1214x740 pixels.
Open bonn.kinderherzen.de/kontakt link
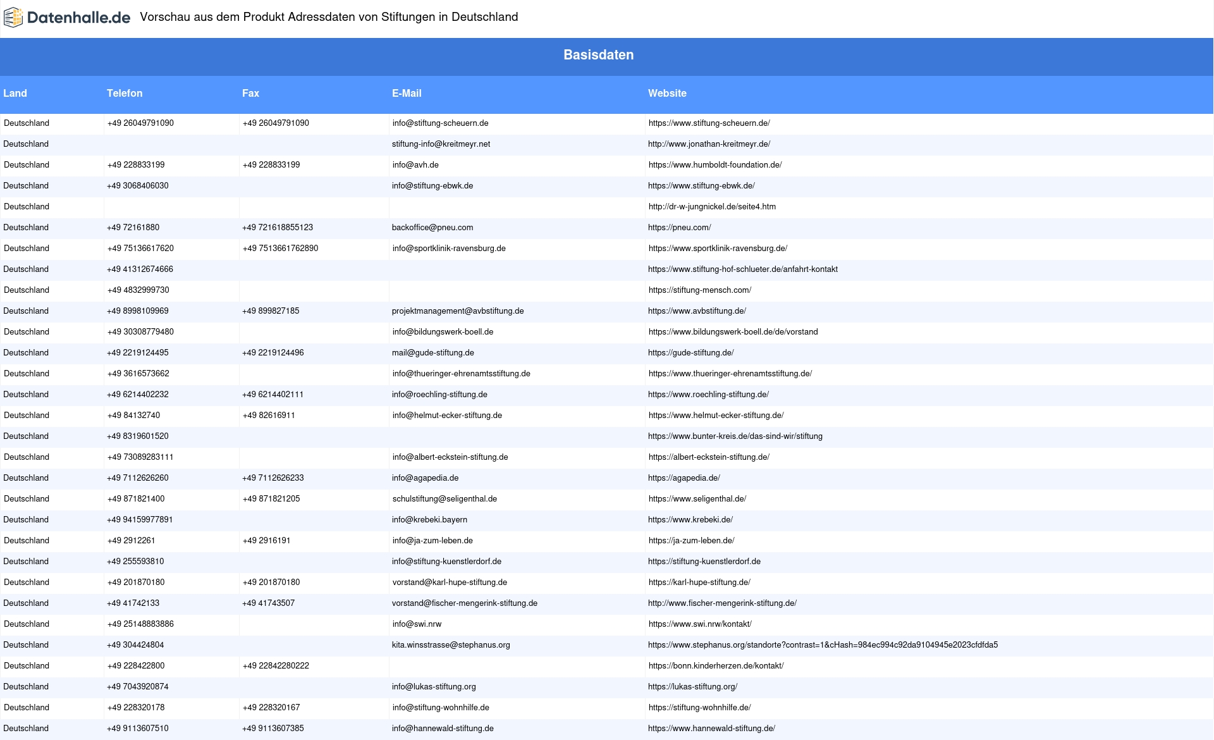(716, 666)
